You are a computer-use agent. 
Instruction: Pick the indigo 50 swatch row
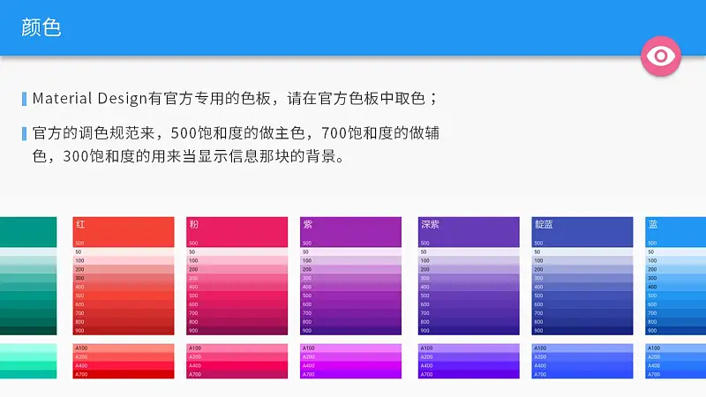(582, 251)
